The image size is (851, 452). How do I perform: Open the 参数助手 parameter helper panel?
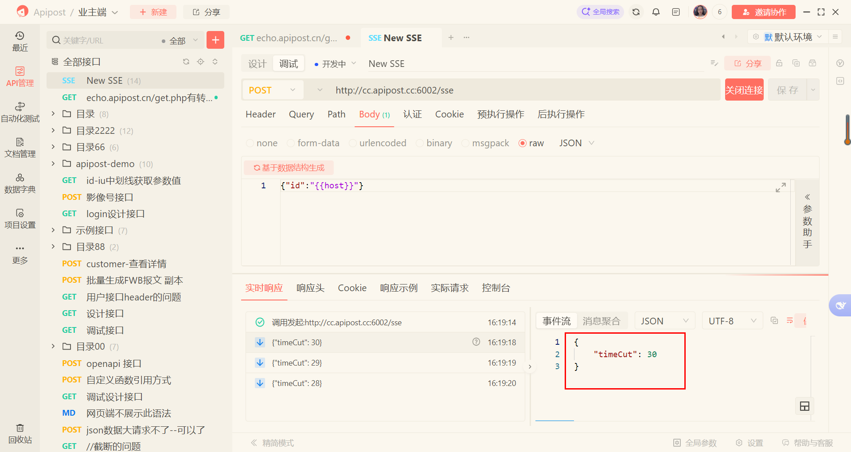(x=807, y=222)
